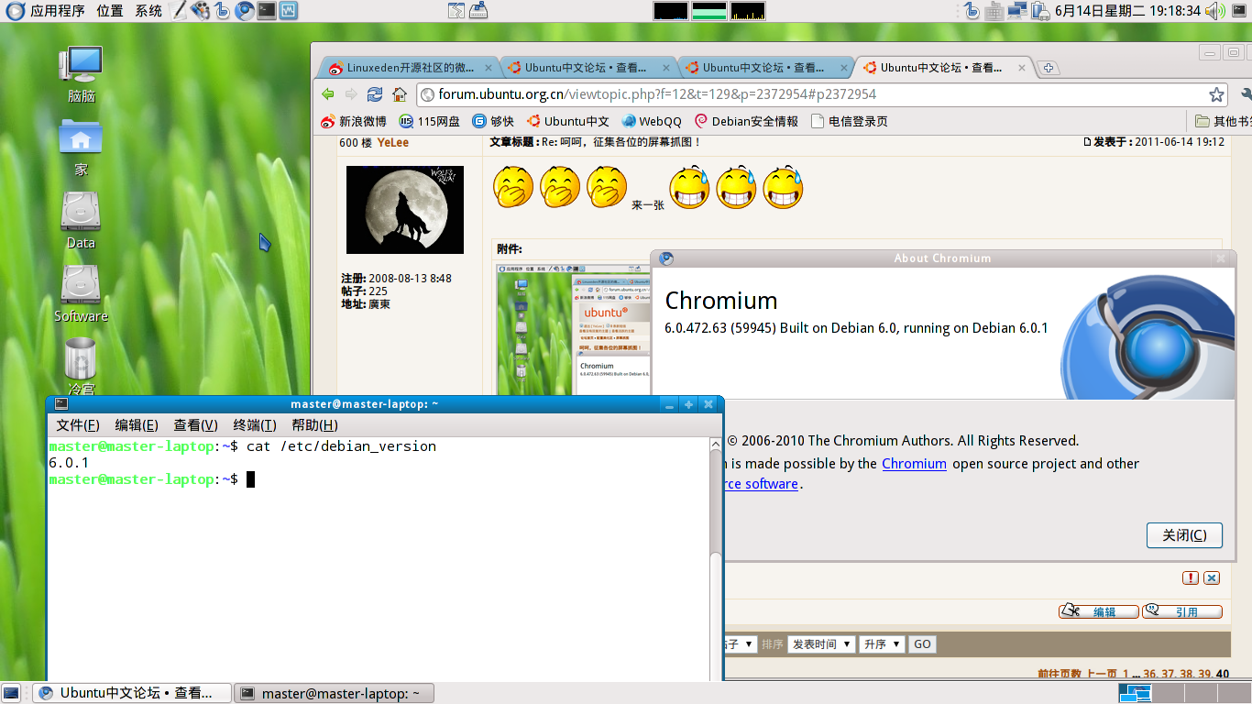
Task: Open memory usage monitor graph
Action: (x=709, y=11)
